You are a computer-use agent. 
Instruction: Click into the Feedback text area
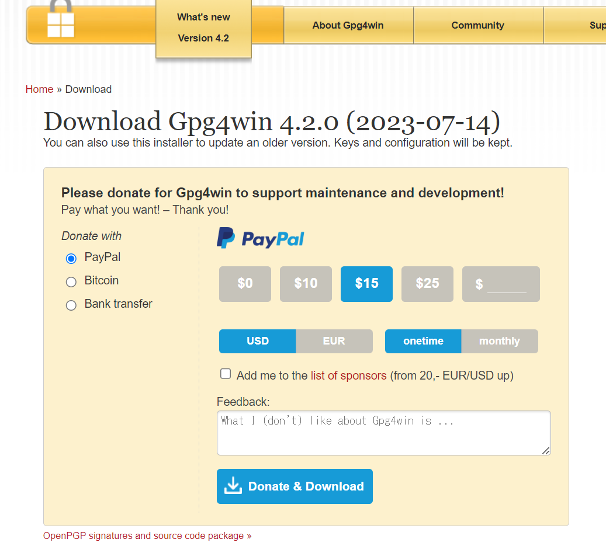pyautogui.click(x=384, y=433)
